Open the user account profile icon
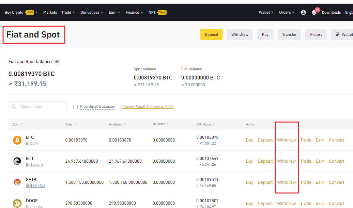Image resolution: width=353 pixels, height=208 pixels. click(x=303, y=12)
